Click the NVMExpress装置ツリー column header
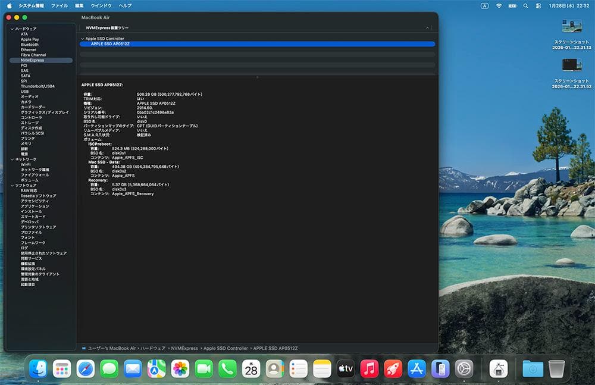The width and height of the screenshot is (595, 385). pyautogui.click(x=107, y=28)
